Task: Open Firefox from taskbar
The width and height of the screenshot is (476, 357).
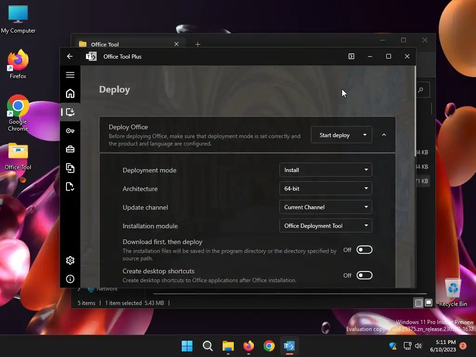Action: click(x=249, y=346)
